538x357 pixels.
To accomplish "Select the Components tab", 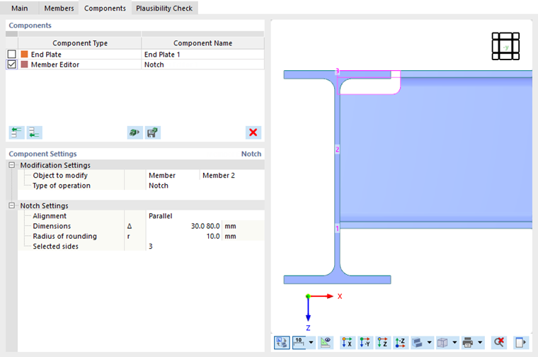I will (x=105, y=8).
